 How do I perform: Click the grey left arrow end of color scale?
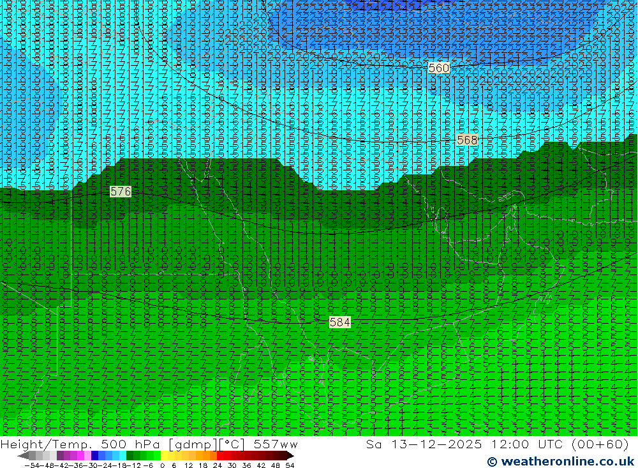tap(23, 455)
